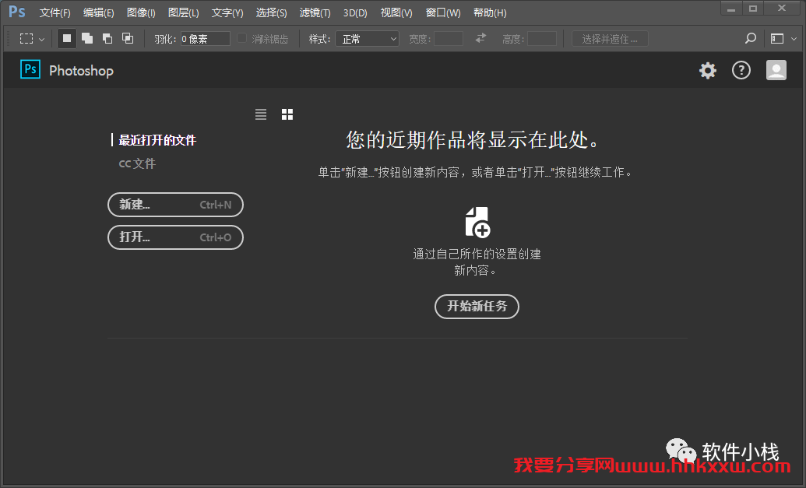Open the style (样式) dropdown showing 正常
806x488 pixels.
click(367, 39)
